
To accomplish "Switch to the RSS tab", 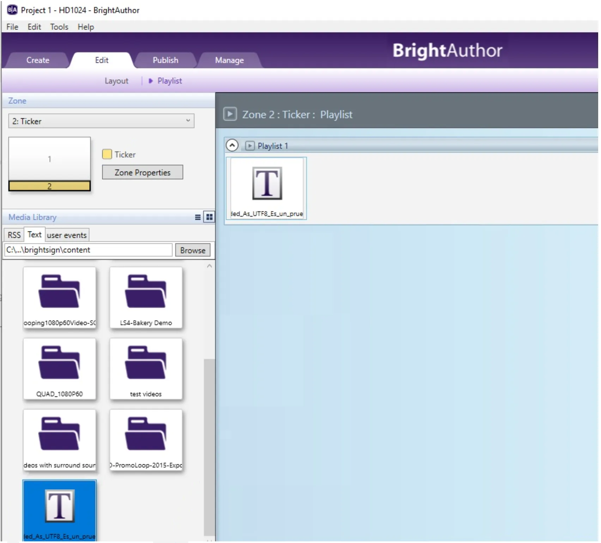I will coord(14,235).
